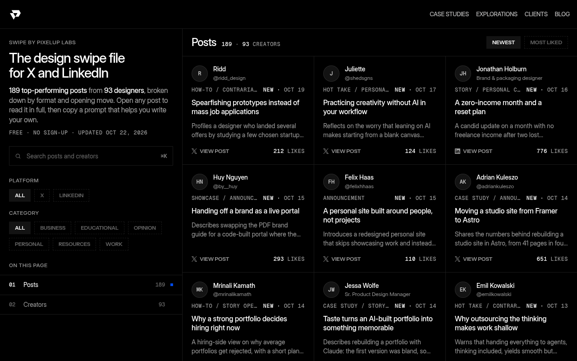577x361 pixels.
Task: Click Juliette's J avatar
Action: click(x=331, y=74)
